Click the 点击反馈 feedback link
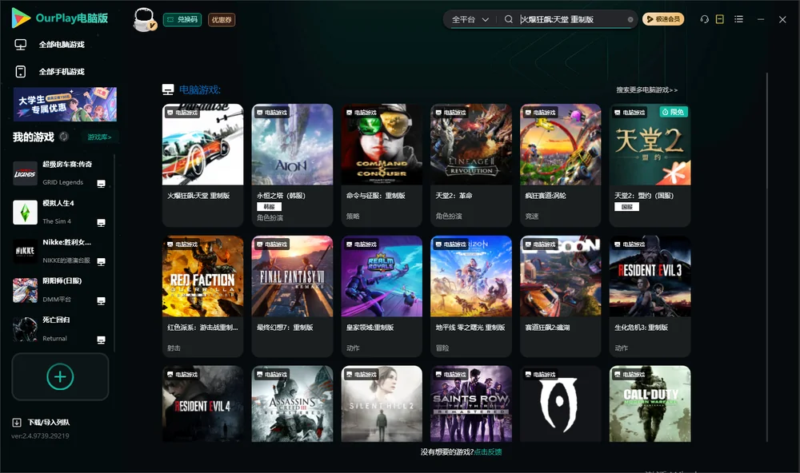The width and height of the screenshot is (800, 473). point(488,451)
